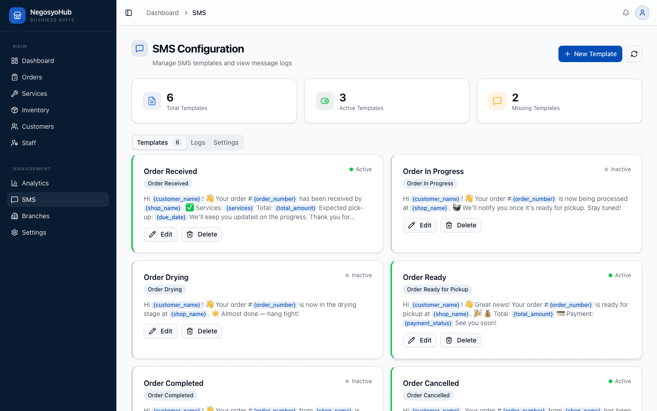Open Inventory from the sidebar

point(35,110)
